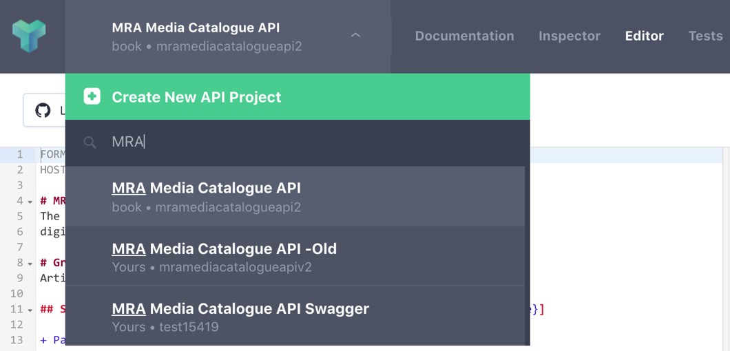Click the green plus icon
Screen dimensions: 730x351
92,97
